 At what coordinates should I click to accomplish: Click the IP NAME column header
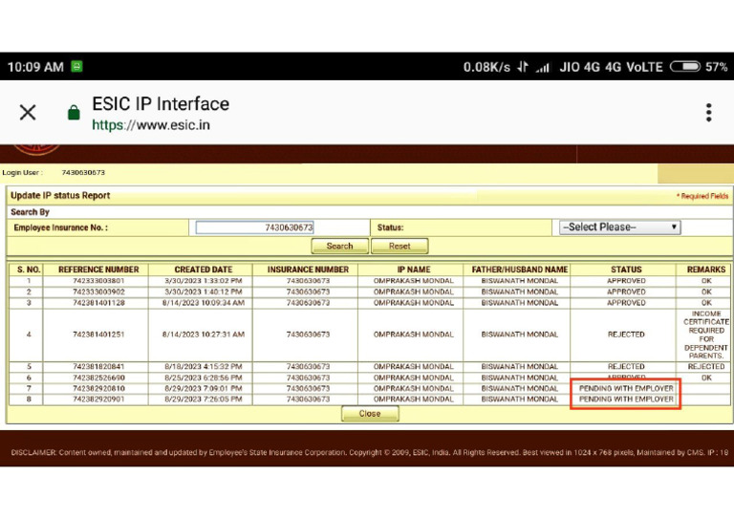tap(413, 270)
